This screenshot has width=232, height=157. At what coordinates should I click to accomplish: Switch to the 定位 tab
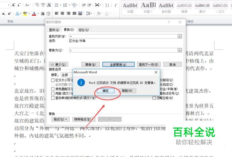point(83,30)
